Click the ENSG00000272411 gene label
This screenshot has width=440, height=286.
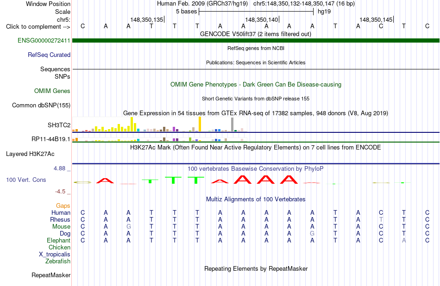click(x=44, y=40)
